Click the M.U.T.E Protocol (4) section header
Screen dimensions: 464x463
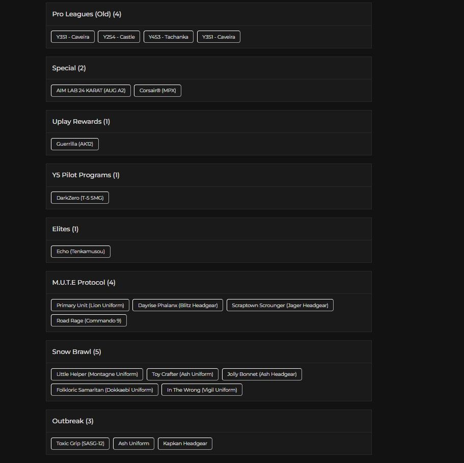click(x=84, y=282)
